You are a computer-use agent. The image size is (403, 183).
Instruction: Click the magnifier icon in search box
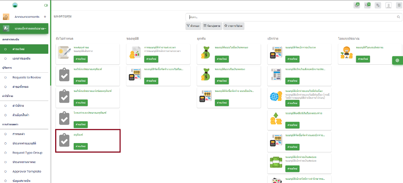click(398, 17)
